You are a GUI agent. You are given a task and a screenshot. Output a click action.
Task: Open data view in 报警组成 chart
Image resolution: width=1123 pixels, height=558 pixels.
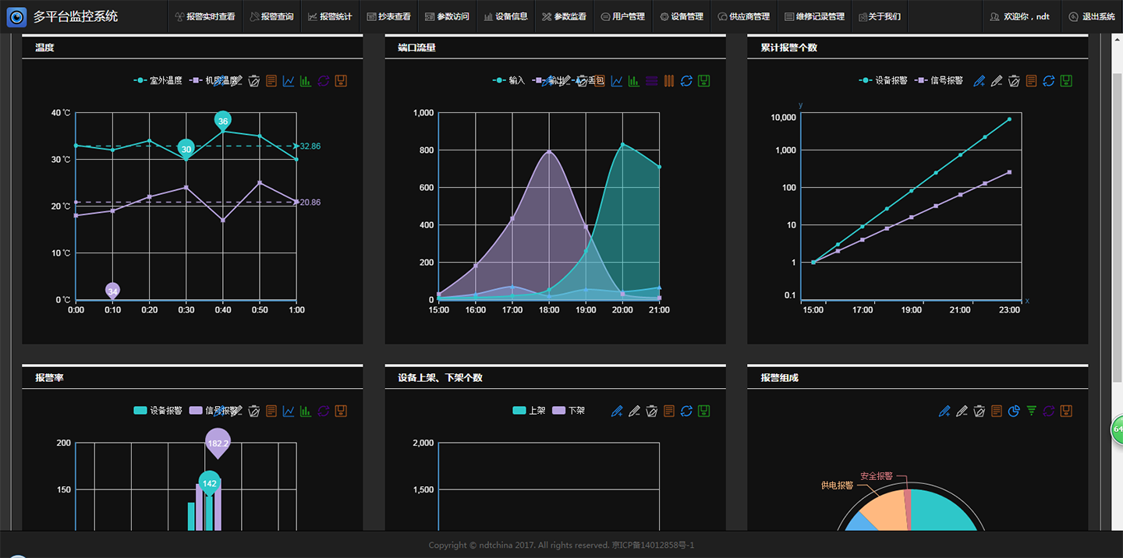coord(997,411)
